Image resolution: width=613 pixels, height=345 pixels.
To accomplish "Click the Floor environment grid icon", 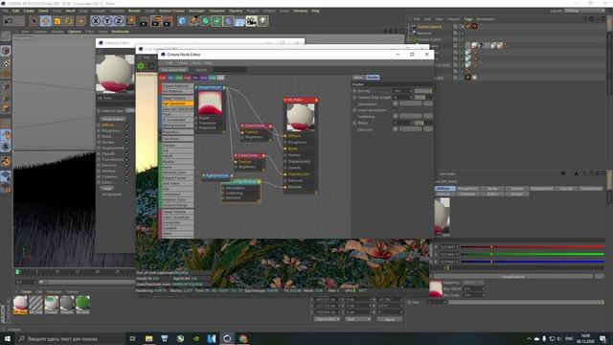I will [x=239, y=21].
